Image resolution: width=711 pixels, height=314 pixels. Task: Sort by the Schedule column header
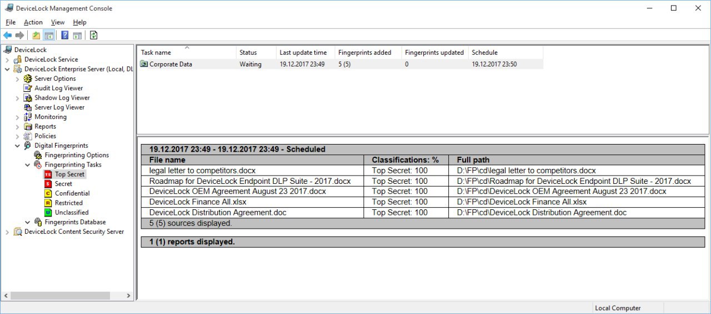505,53
